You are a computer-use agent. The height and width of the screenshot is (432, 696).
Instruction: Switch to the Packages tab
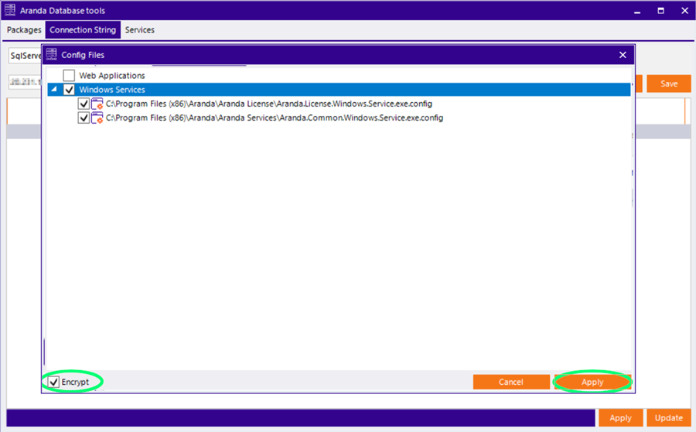click(x=24, y=29)
